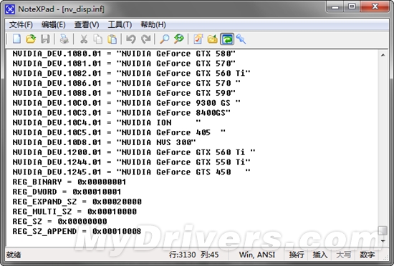Click the Redo arrow icon

(145, 39)
